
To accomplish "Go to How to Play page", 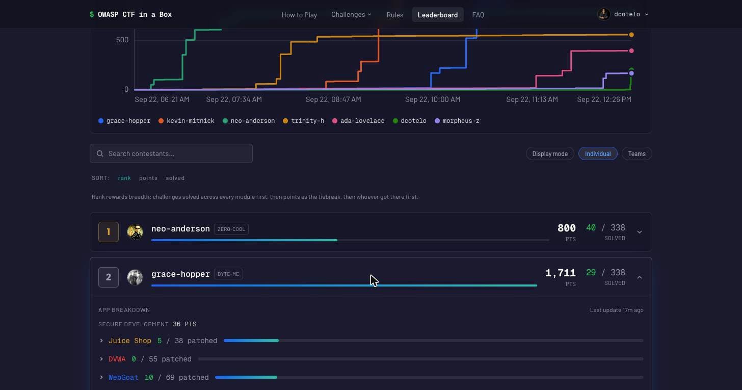I will (299, 15).
